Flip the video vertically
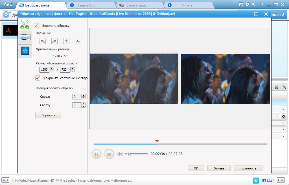The height and width of the screenshot is (185, 289). pos(66,42)
